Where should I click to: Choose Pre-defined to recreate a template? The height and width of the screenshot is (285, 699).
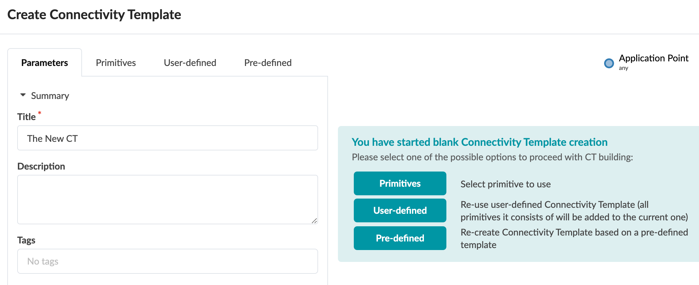click(400, 238)
